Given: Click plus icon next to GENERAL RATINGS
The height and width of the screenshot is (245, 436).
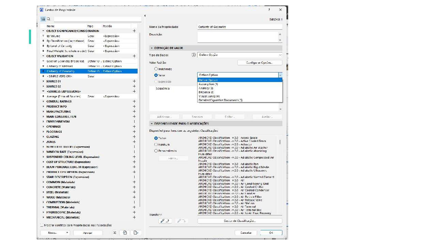Looking at the screenshot, I should [134, 101].
